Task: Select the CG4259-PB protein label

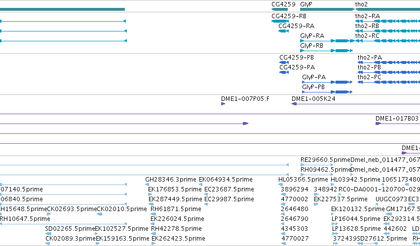Action: [297, 58]
